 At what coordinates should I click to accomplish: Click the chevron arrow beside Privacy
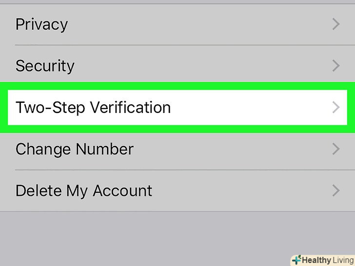[335, 24]
